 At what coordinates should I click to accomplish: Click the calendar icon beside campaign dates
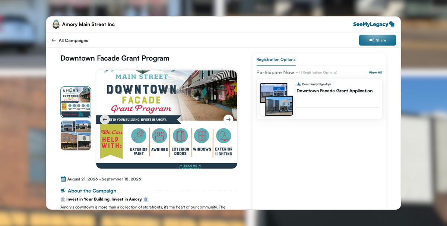point(63,179)
